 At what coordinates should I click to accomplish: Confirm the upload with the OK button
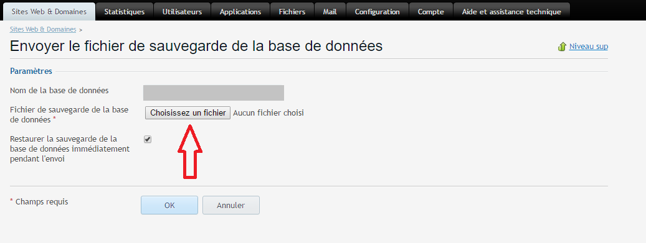pyautogui.click(x=169, y=205)
